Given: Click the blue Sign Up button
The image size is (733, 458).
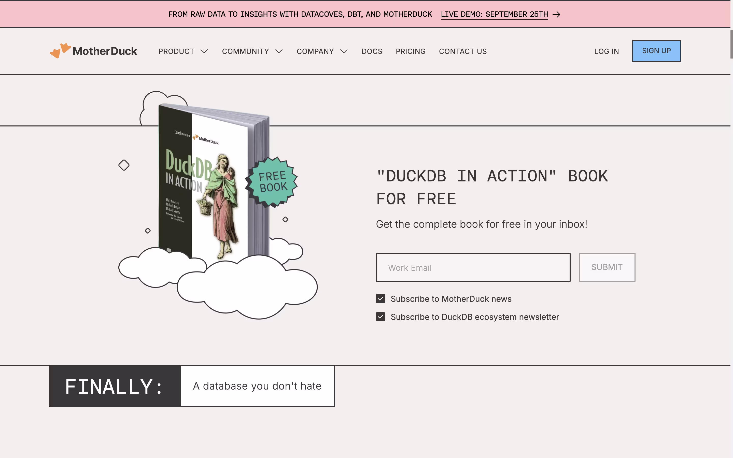Looking at the screenshot, I should (x=656, y=51).
